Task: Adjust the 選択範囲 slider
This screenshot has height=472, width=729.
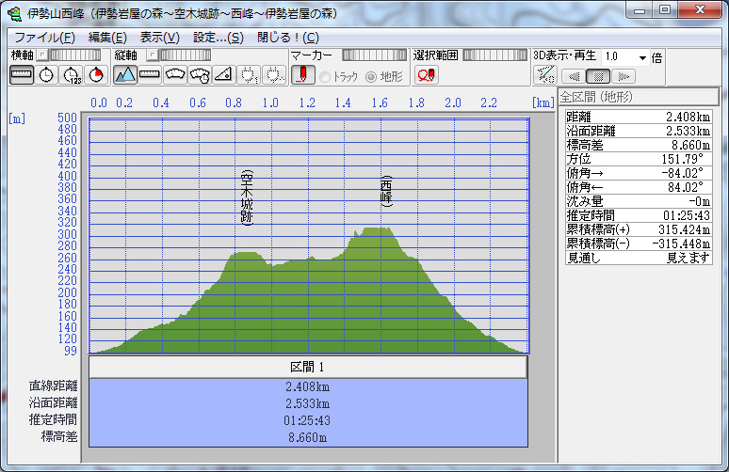Action: pos(495,55)
